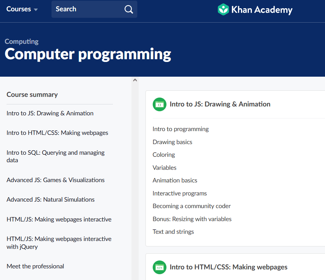Open the Courses dropdown menu
The height and width of the screenshot is (280, 325).
click(22, 9)
